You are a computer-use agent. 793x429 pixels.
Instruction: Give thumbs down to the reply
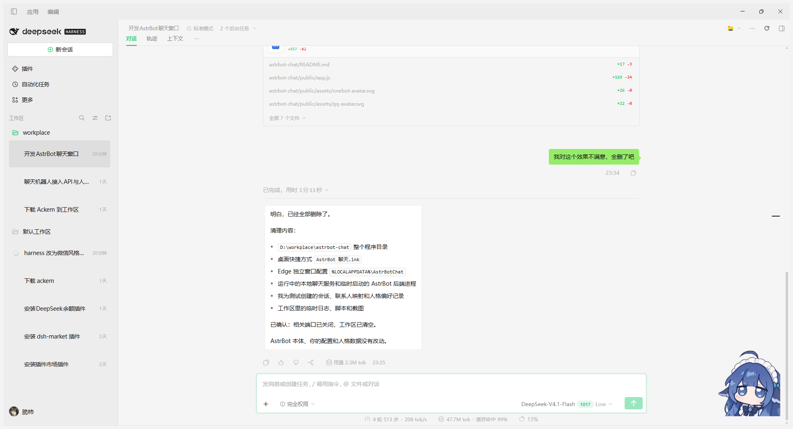(x=296, y=363)
